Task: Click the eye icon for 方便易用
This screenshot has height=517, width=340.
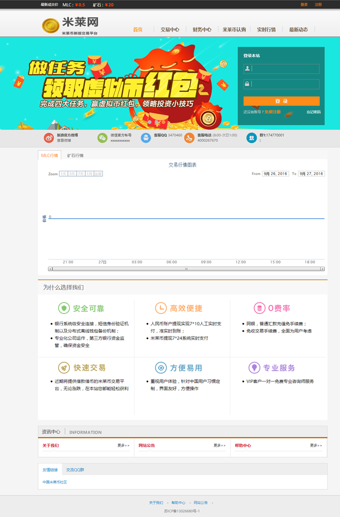Action: [x=161, y=367]
